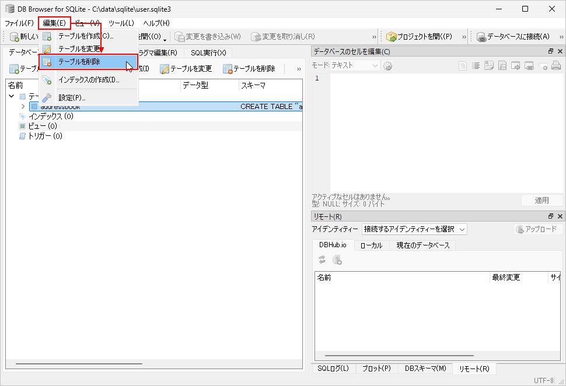
Task: Choose インデックスの作成 from the open menu
Action: click(x=88, y=80)
